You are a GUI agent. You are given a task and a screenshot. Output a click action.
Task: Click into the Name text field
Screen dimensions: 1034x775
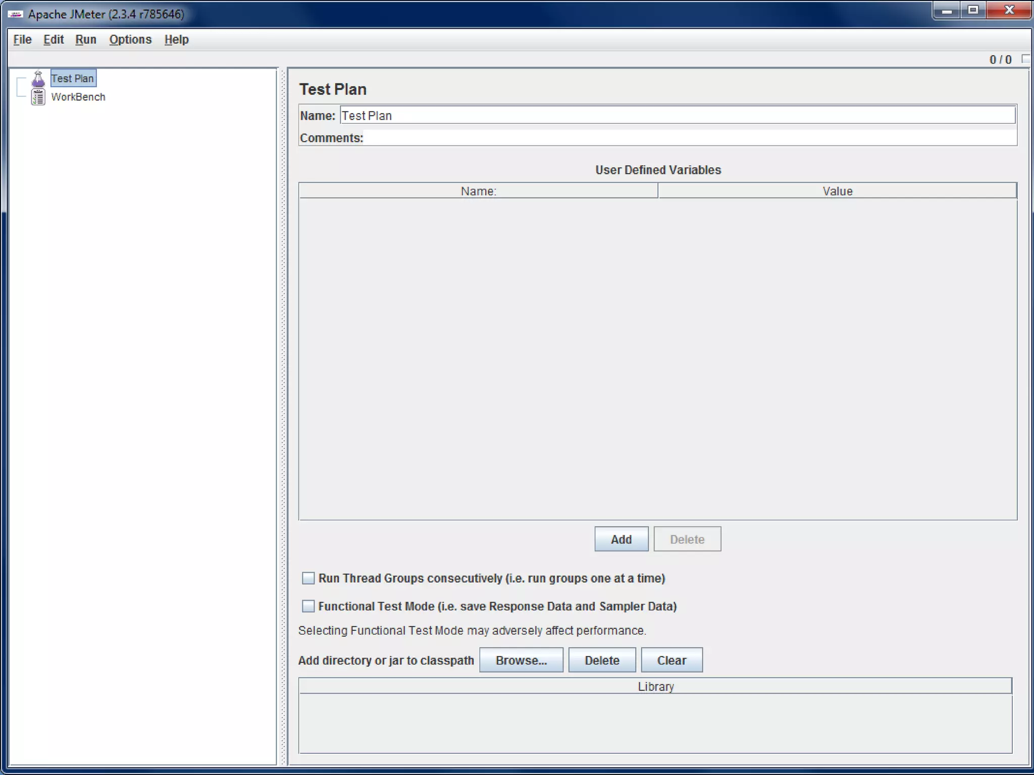pos(677,116)
